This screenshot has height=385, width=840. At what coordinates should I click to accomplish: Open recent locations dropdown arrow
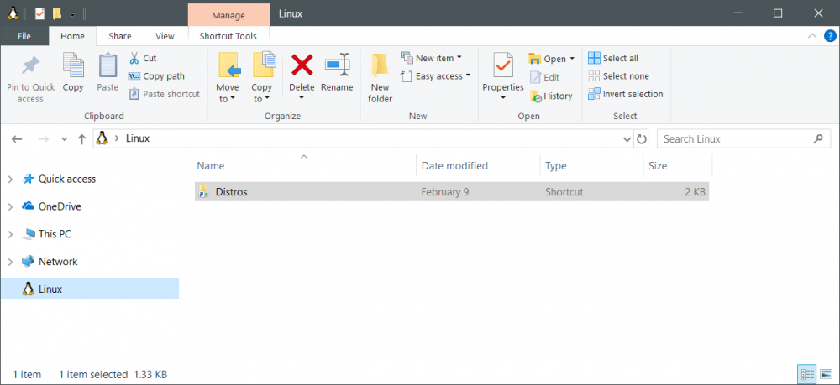tap(65, 139)
